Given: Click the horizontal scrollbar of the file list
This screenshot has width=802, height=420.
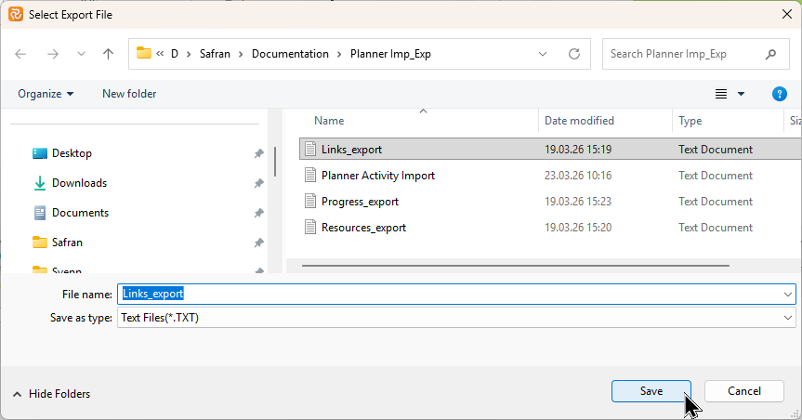Looking at the screenshot, I should point(516,266).
